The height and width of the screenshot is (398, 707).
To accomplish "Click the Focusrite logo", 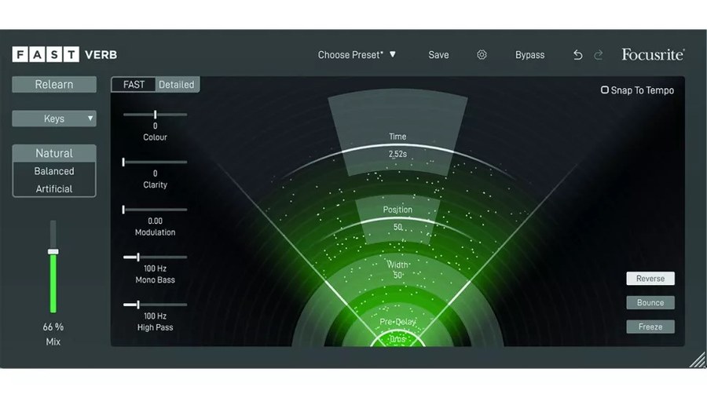I will pyautogui.click(x=653, y=54).
